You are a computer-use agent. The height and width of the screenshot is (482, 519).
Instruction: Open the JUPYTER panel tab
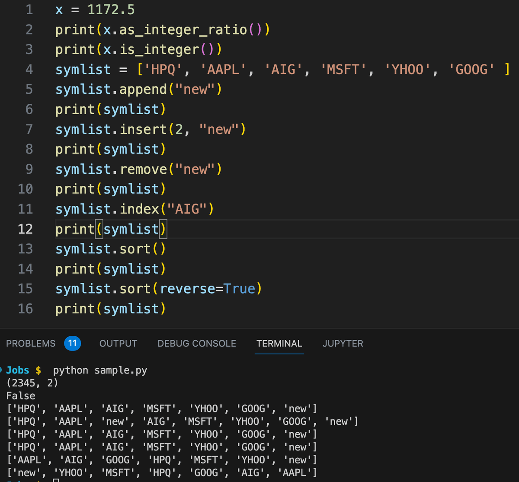coord(343,343)
